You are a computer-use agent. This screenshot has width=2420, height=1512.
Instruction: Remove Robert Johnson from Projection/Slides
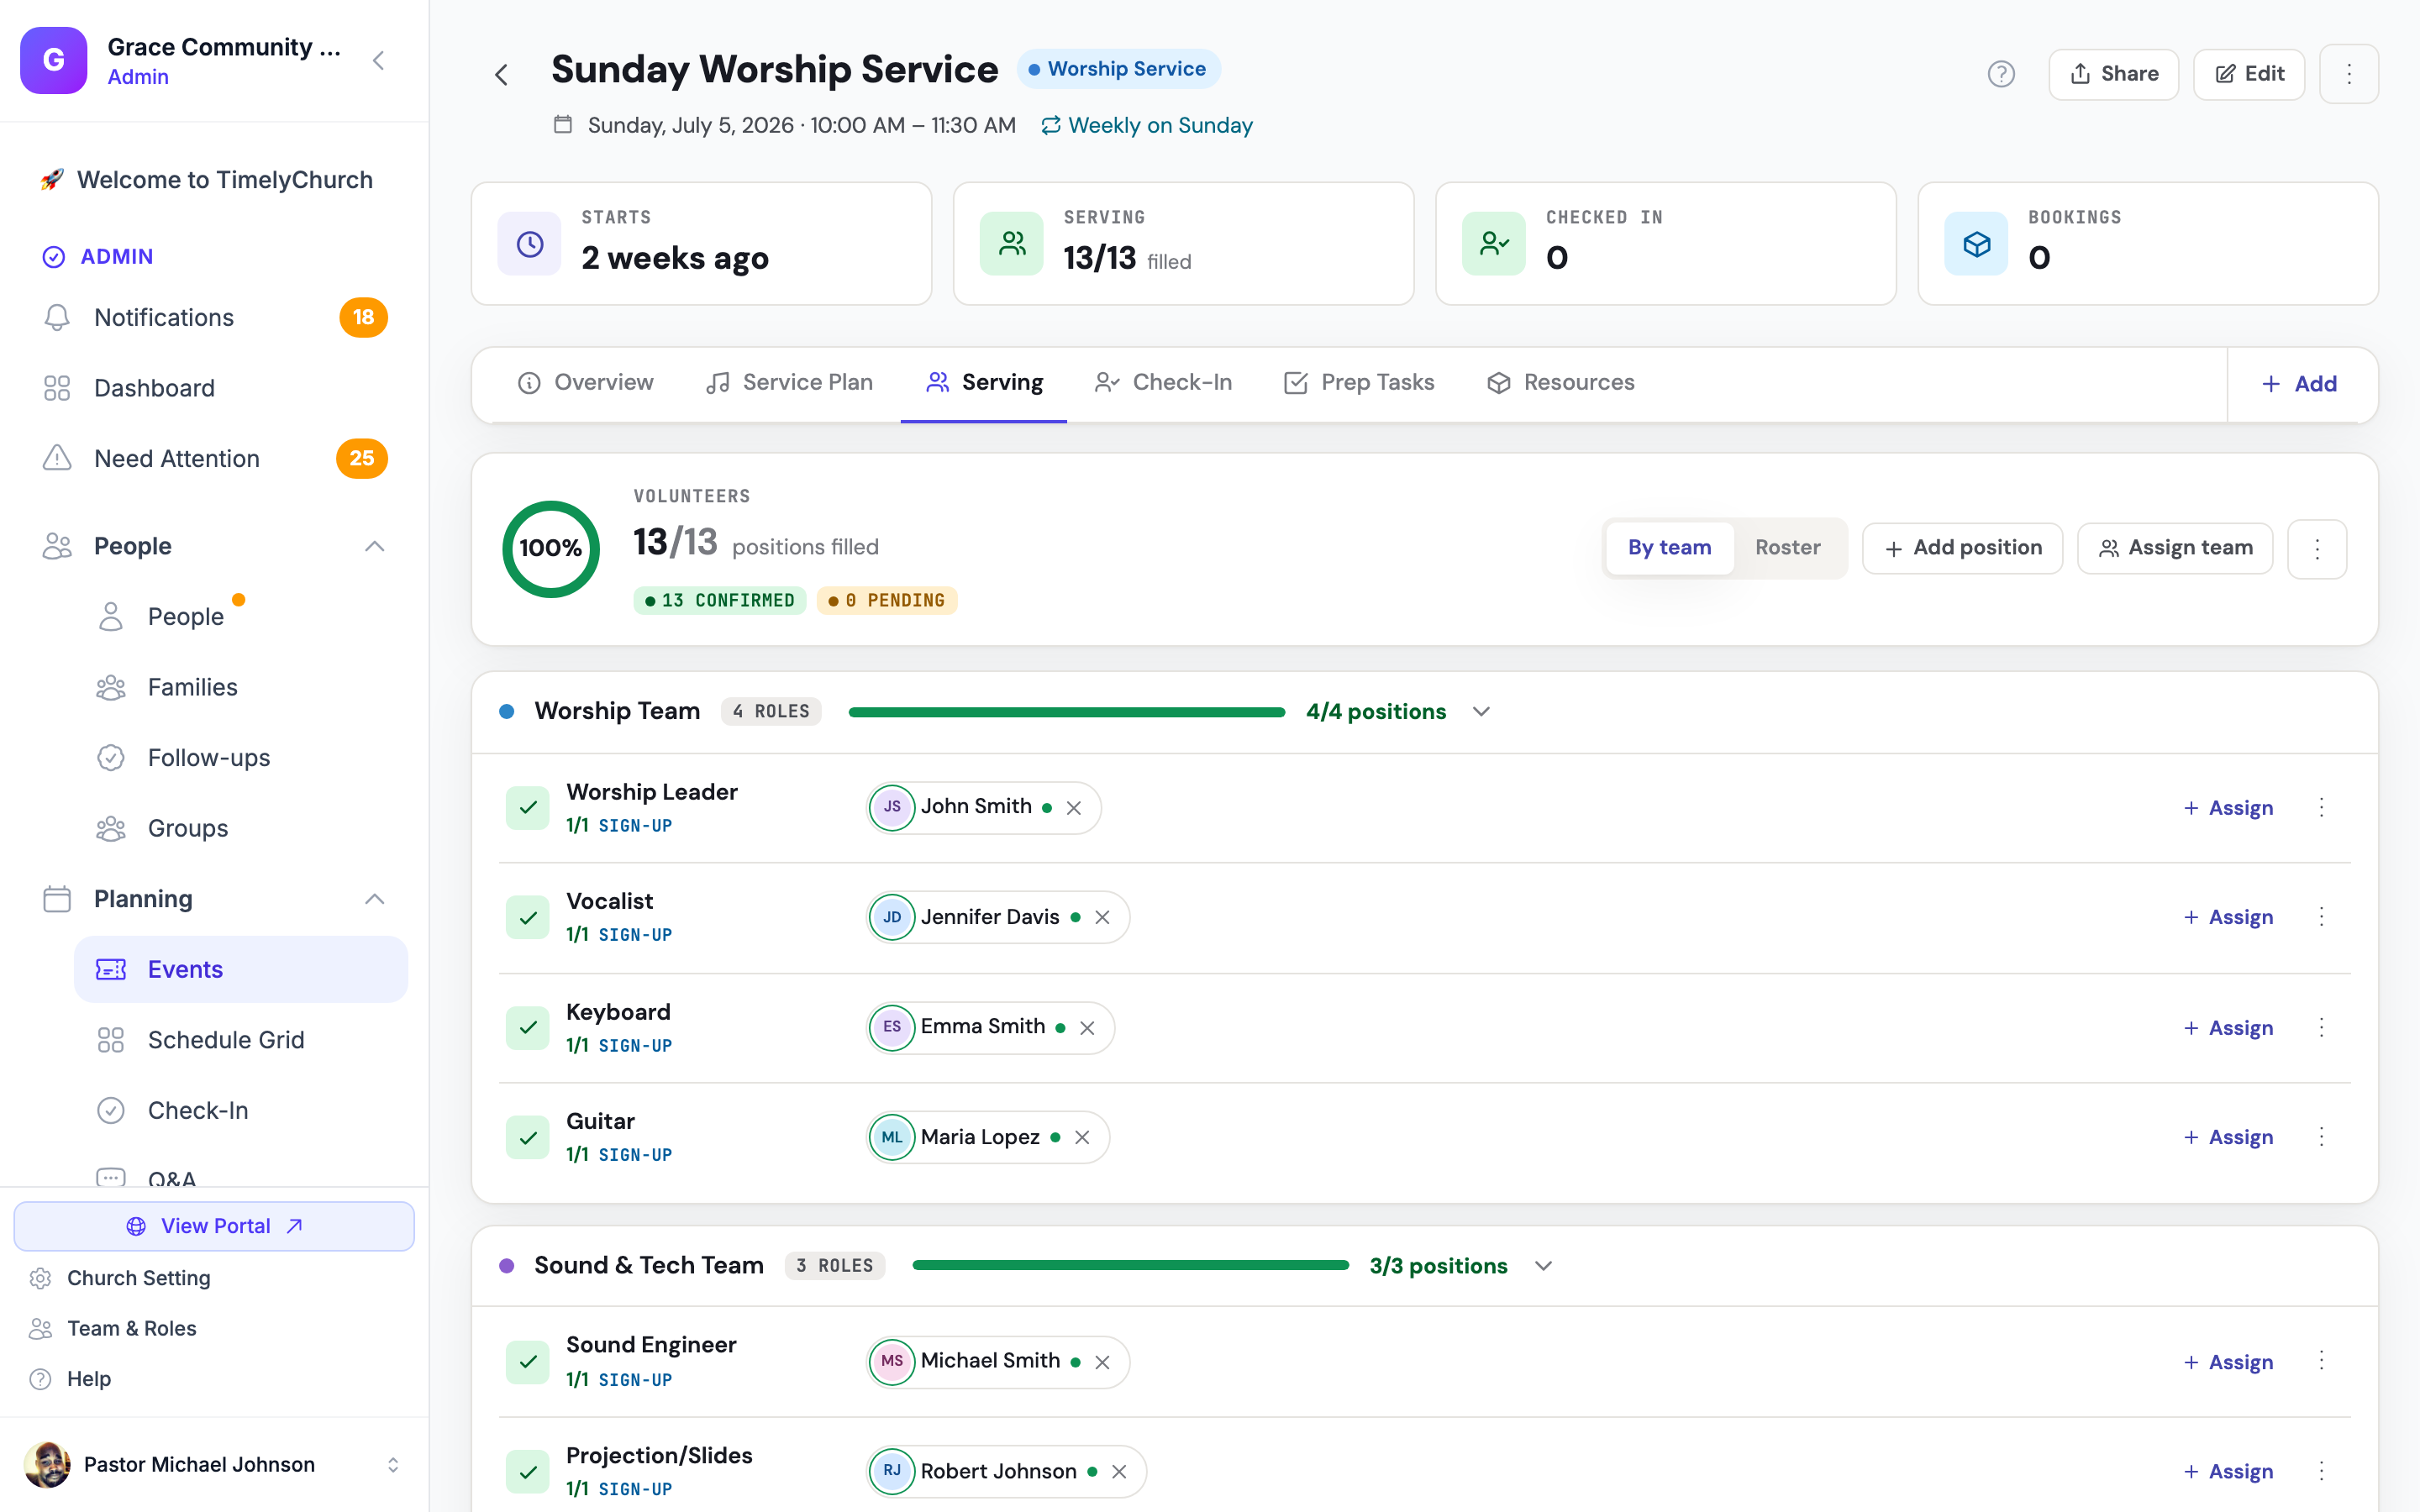coord(1119,1472)
